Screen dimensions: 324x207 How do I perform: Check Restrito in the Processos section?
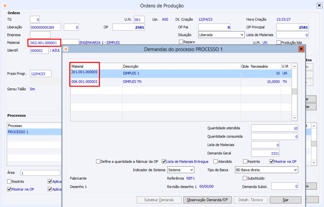[9, 181]
